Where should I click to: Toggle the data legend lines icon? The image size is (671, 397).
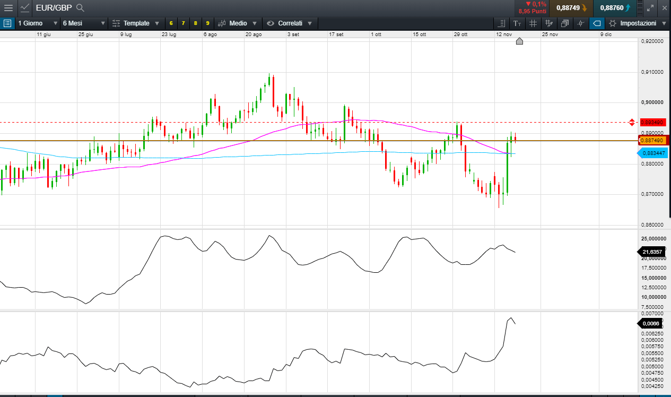(501, 23)
